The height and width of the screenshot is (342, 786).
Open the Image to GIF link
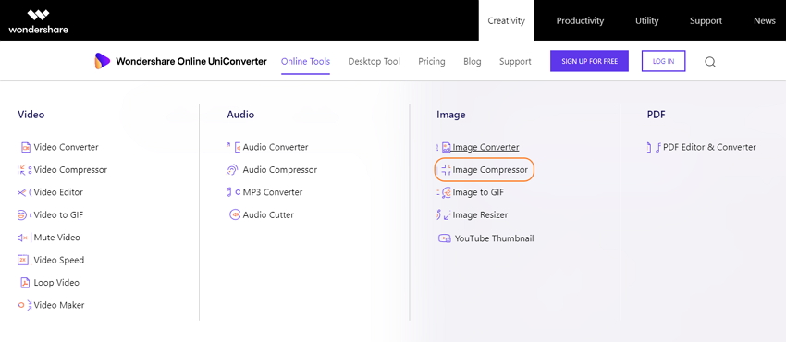[478, 192]
